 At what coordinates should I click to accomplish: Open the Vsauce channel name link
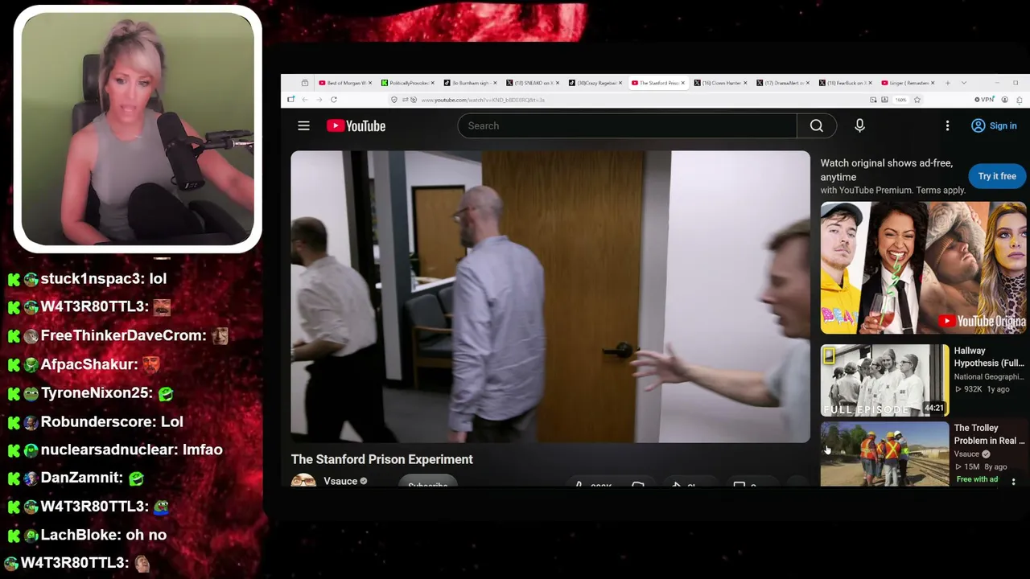[x=340, y=481]
